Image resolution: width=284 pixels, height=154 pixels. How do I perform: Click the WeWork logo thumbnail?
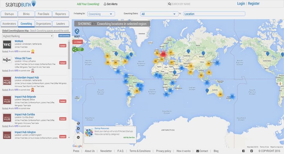(x=7, y=45)
